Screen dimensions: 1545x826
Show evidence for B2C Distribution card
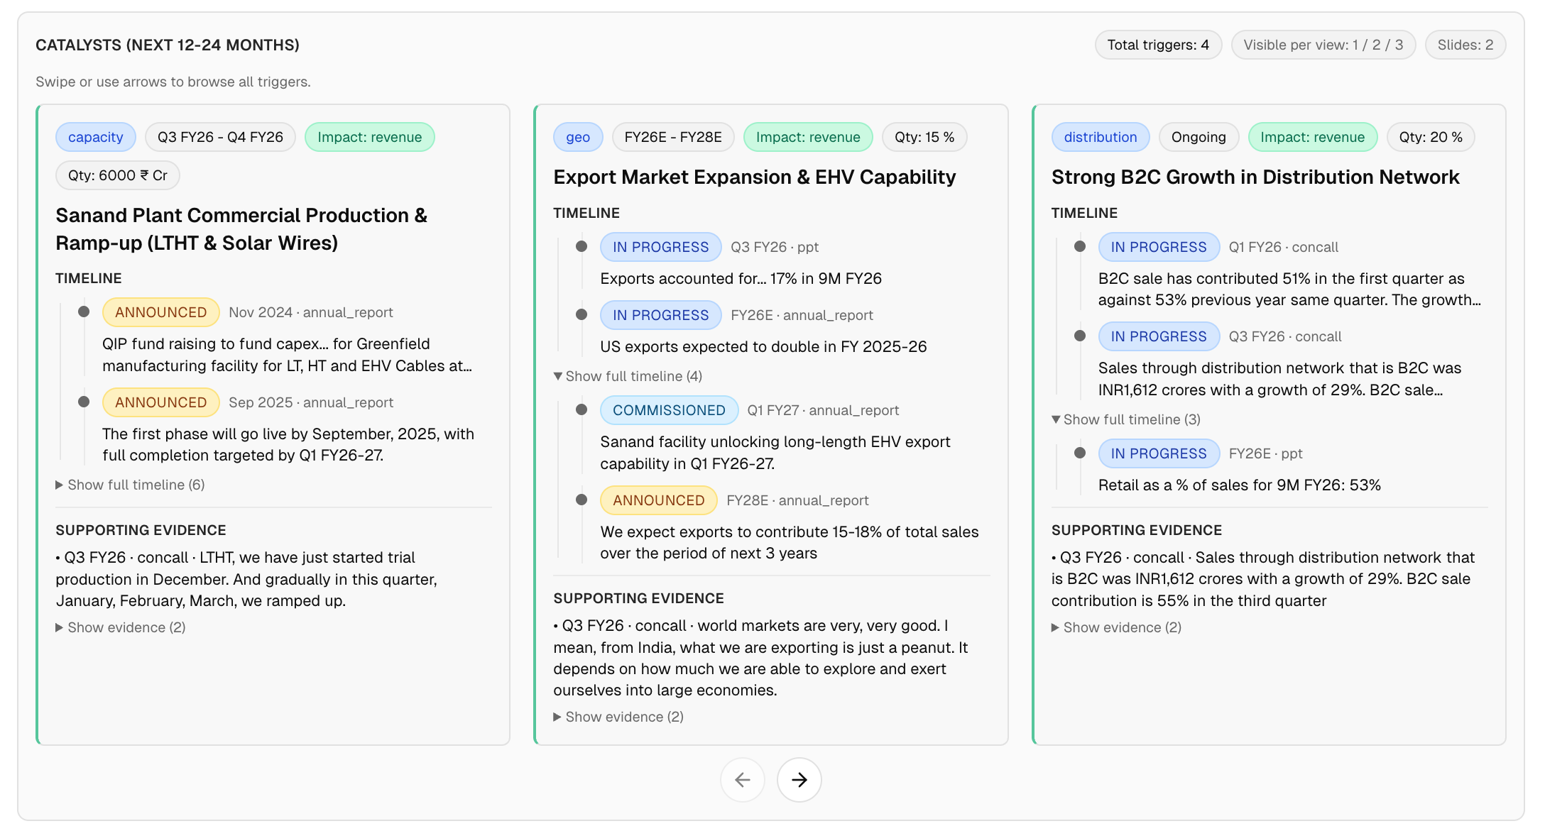(1116, 627)
